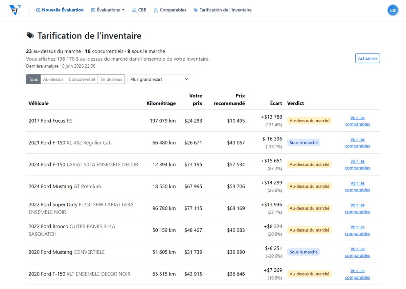The image size is (406, 289).
Task: Click Sous le marché badge for F-150 XL
Action: (x=303, y=143)
